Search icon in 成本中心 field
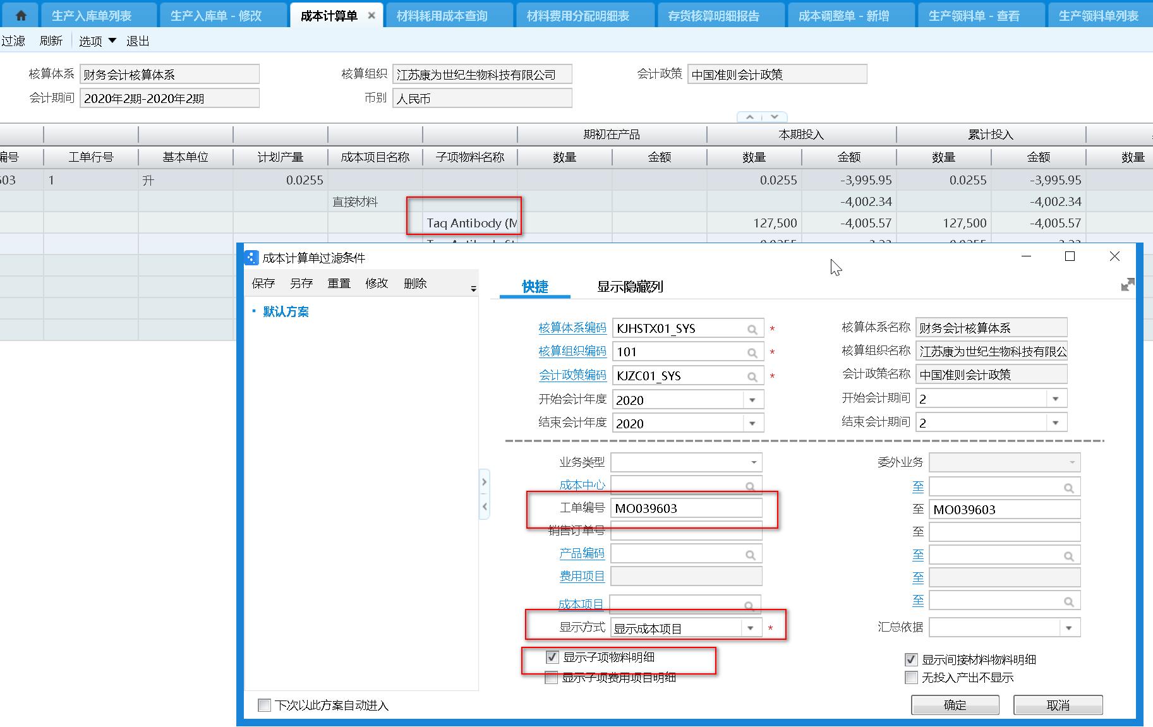 click(750, 486)
